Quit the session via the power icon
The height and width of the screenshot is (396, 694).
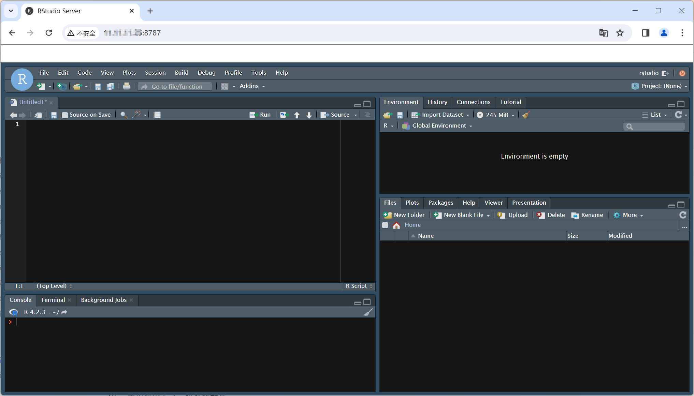tap(682, 73)
